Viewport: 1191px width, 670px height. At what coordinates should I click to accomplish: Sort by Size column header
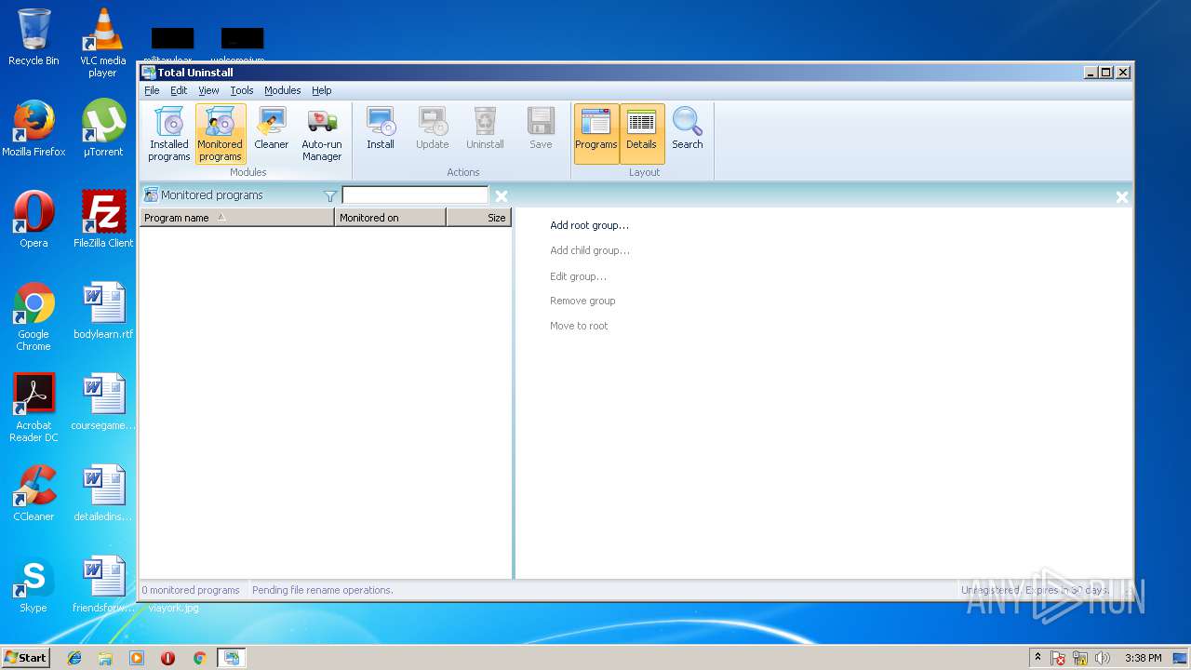pos(478,218)
